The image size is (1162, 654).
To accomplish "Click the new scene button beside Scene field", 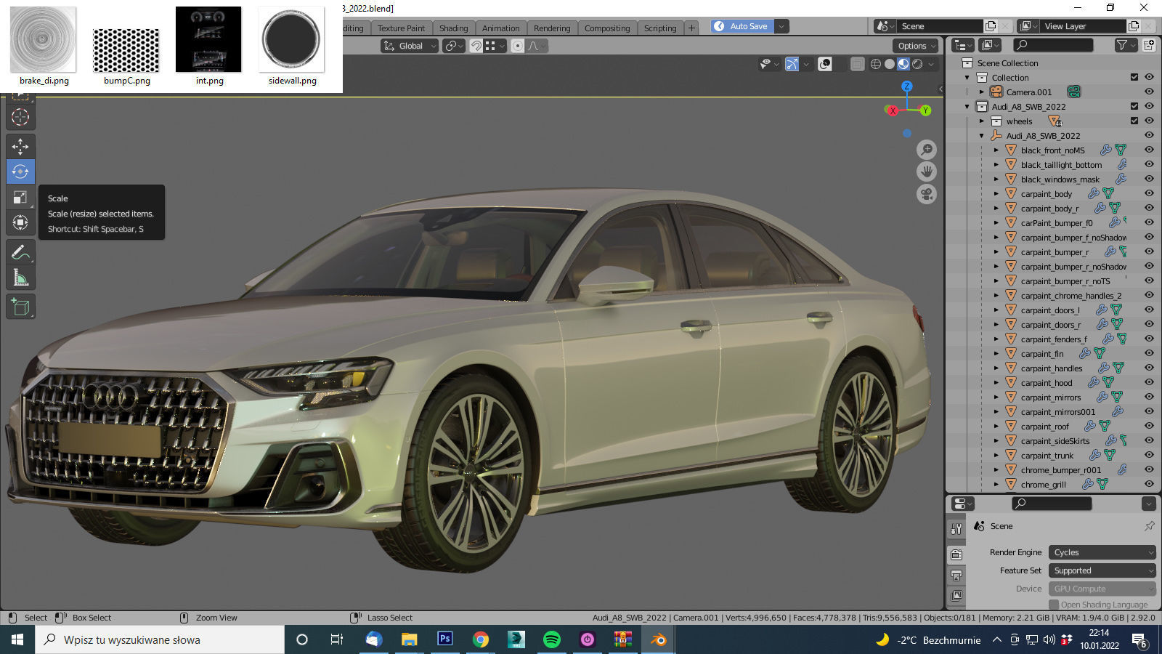I will (991, 26).
